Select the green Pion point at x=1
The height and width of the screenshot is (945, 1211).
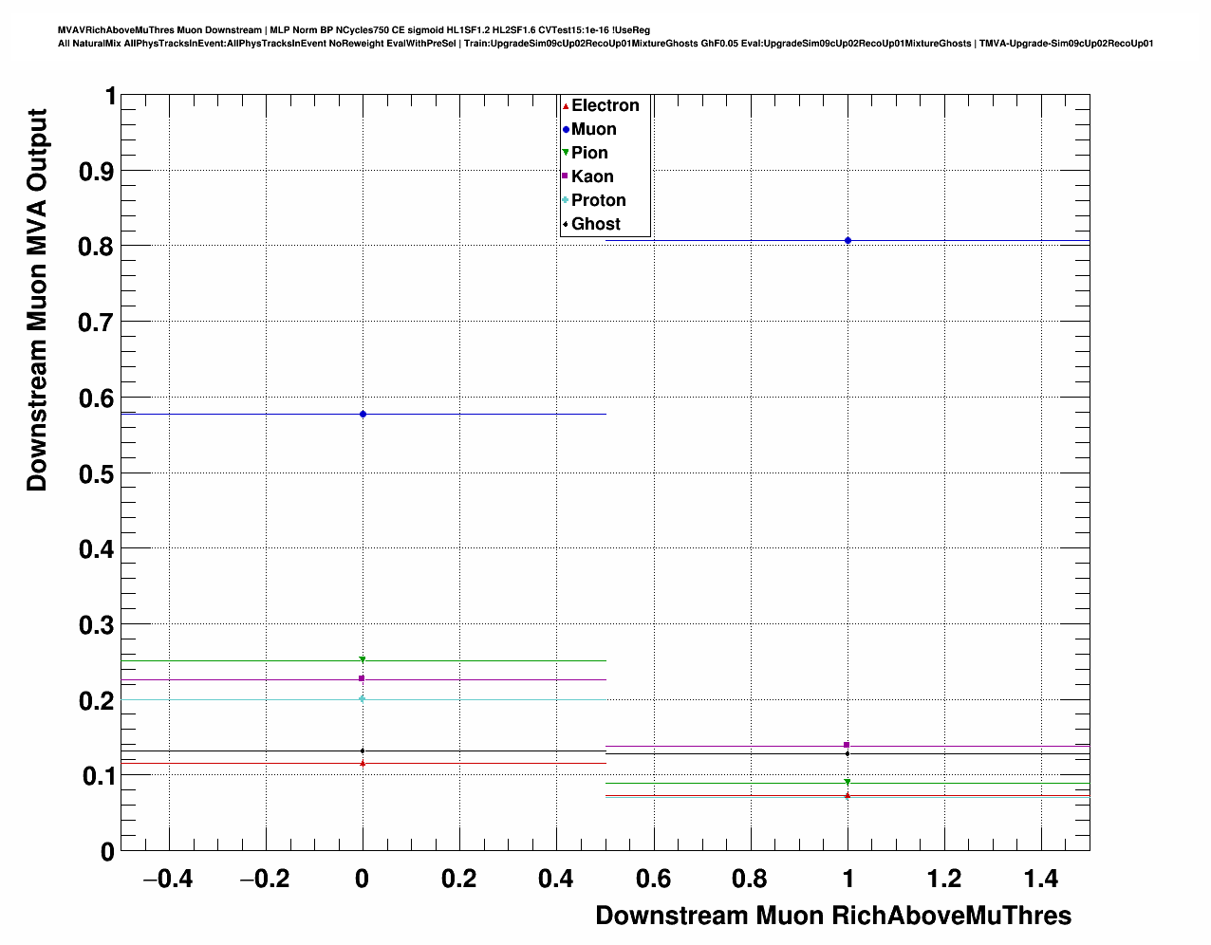click(847, 782)
